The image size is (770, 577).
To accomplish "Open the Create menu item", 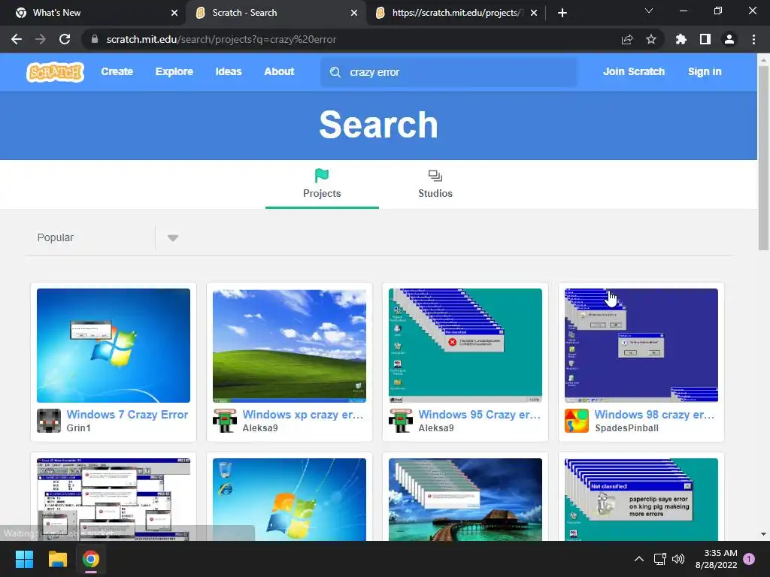I will 117,71.
